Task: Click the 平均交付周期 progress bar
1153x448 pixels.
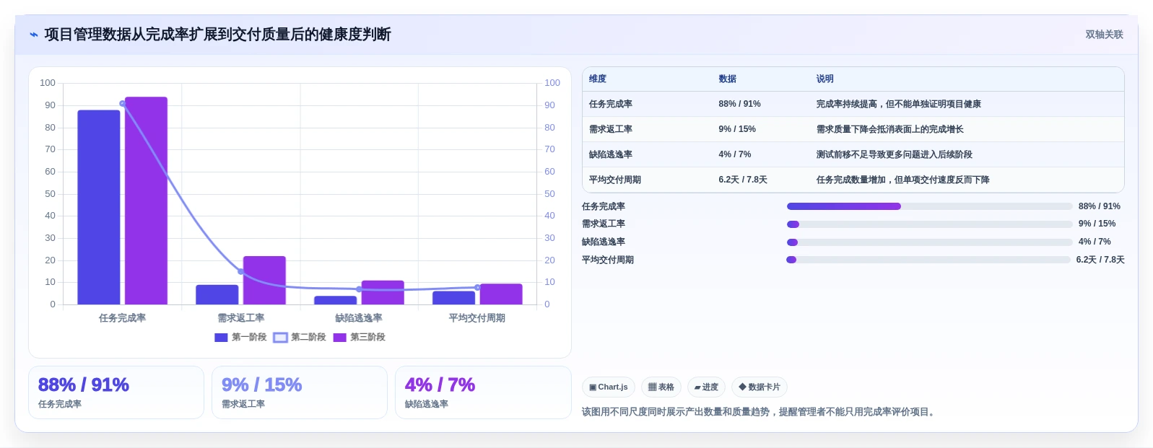Action: (x=928, y=260)
